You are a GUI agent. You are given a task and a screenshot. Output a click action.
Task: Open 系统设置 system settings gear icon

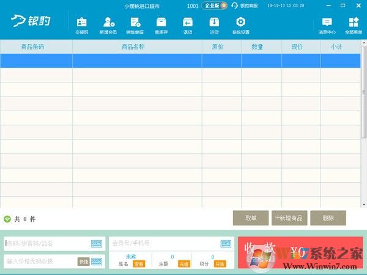point(241,25)
